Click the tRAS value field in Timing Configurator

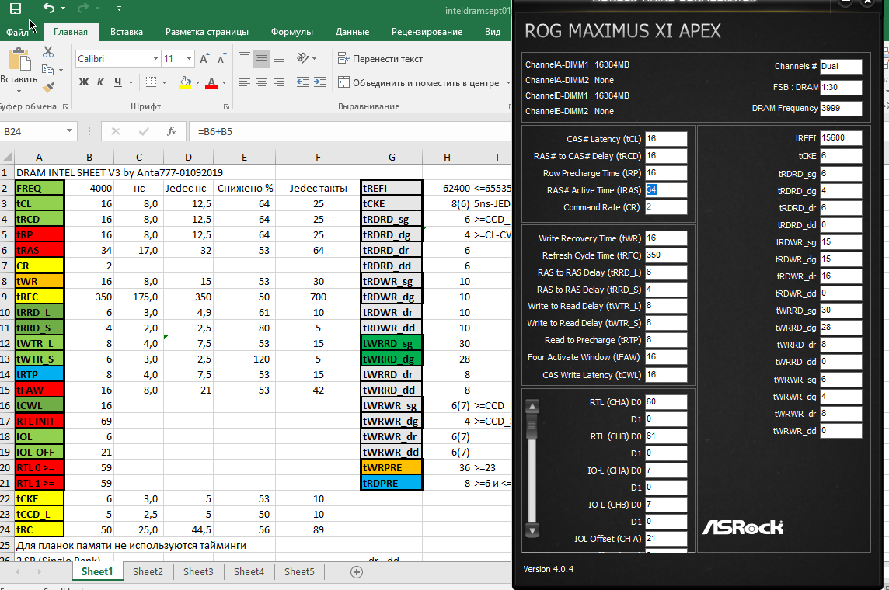tap(666, 190)
